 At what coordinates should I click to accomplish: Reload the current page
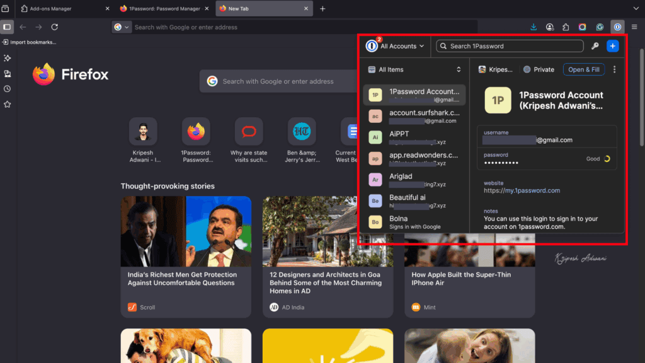[x=54, y=26]
